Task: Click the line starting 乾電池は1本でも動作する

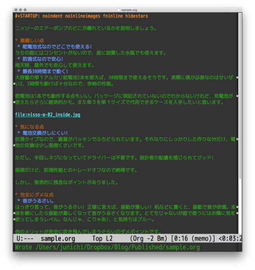Action: (124, 96)
